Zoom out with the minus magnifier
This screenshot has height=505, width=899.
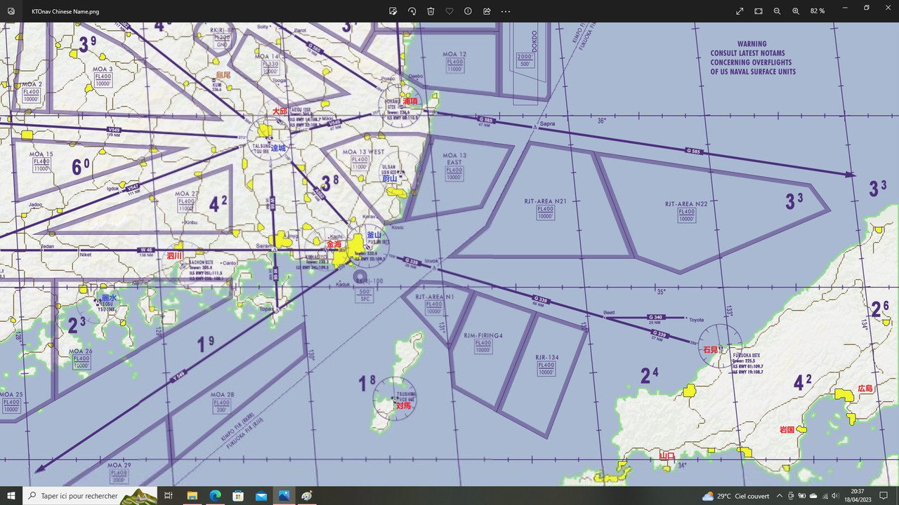(777, 11)
